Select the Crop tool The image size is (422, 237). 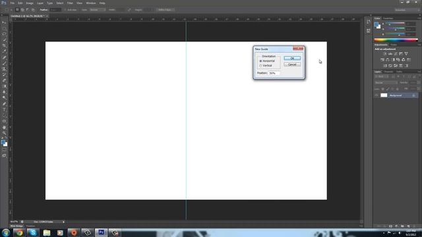point(4,45)
